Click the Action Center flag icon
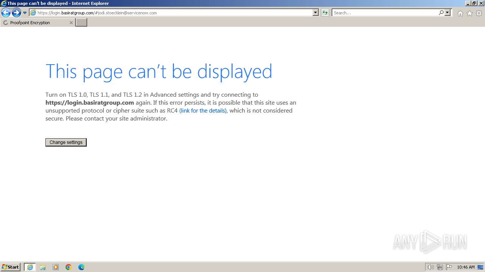 pyautogui.click(x=449, y=267)
